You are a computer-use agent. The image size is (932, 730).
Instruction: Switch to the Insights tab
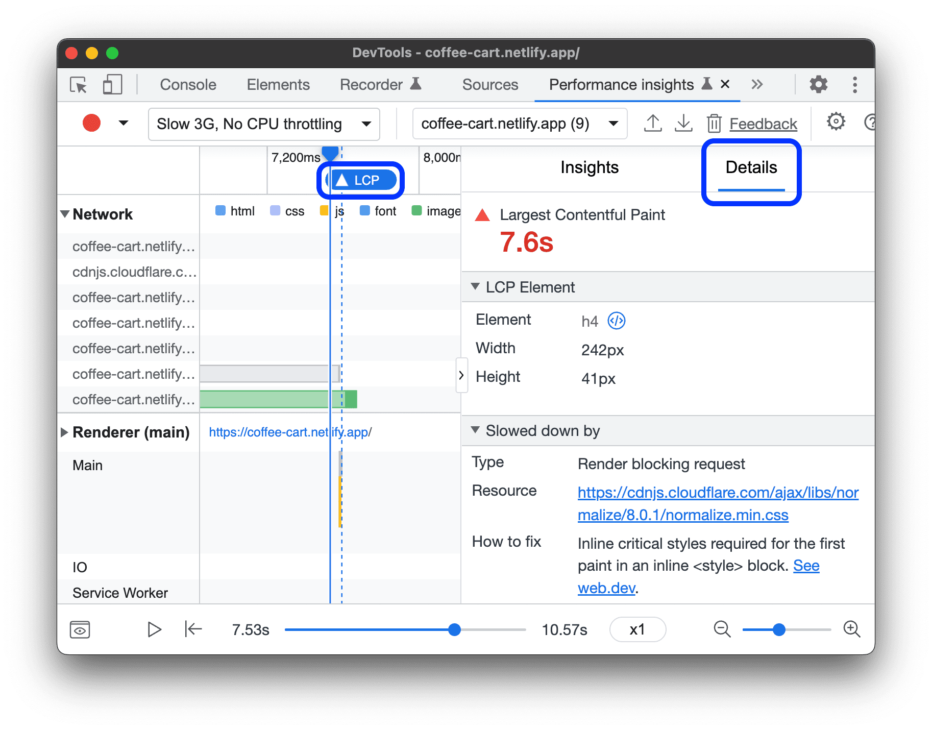[x=589, y=167]
